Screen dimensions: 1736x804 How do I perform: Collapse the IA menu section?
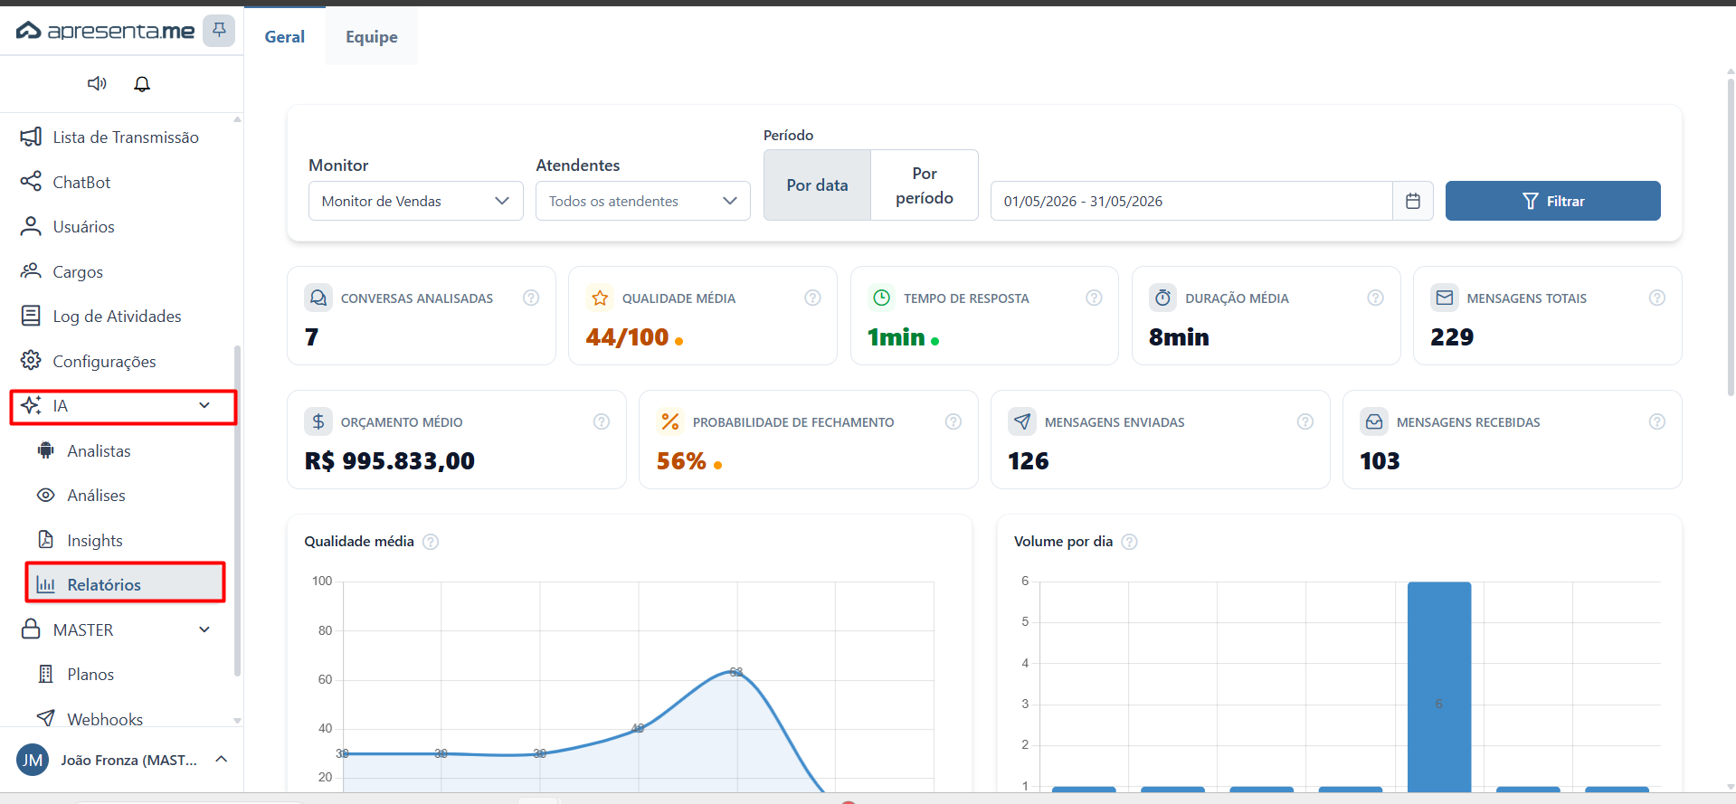click(123, 406)
